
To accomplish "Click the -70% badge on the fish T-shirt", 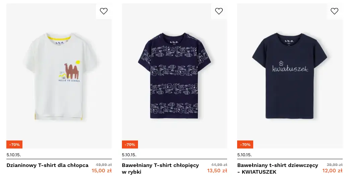I will tap(130, 145).
